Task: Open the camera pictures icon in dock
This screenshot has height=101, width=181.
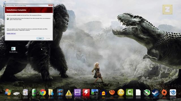Action: [x=95, y=92]
